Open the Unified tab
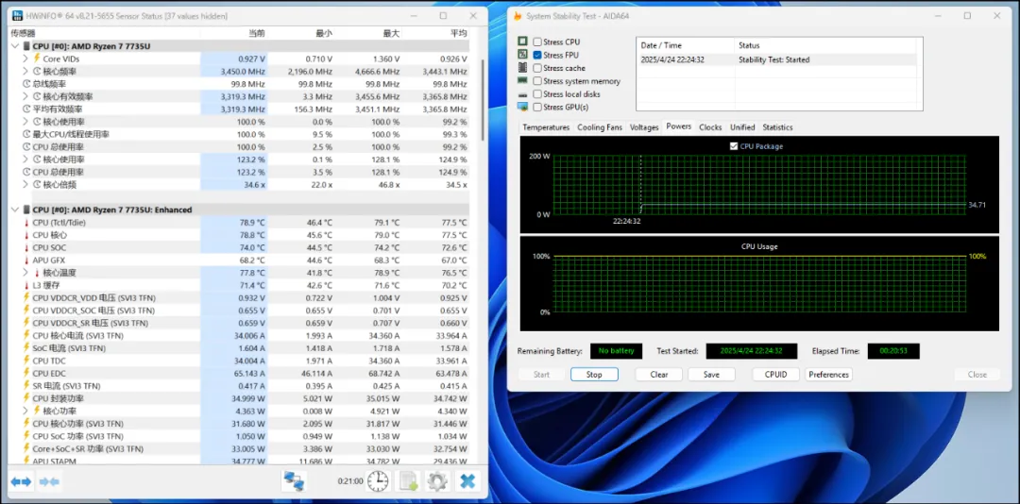1020x504 pixels. pos(742,127)
